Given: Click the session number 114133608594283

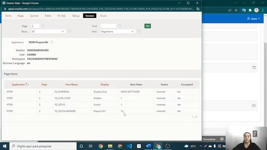Looking at the screenshot, I should 38,50.
